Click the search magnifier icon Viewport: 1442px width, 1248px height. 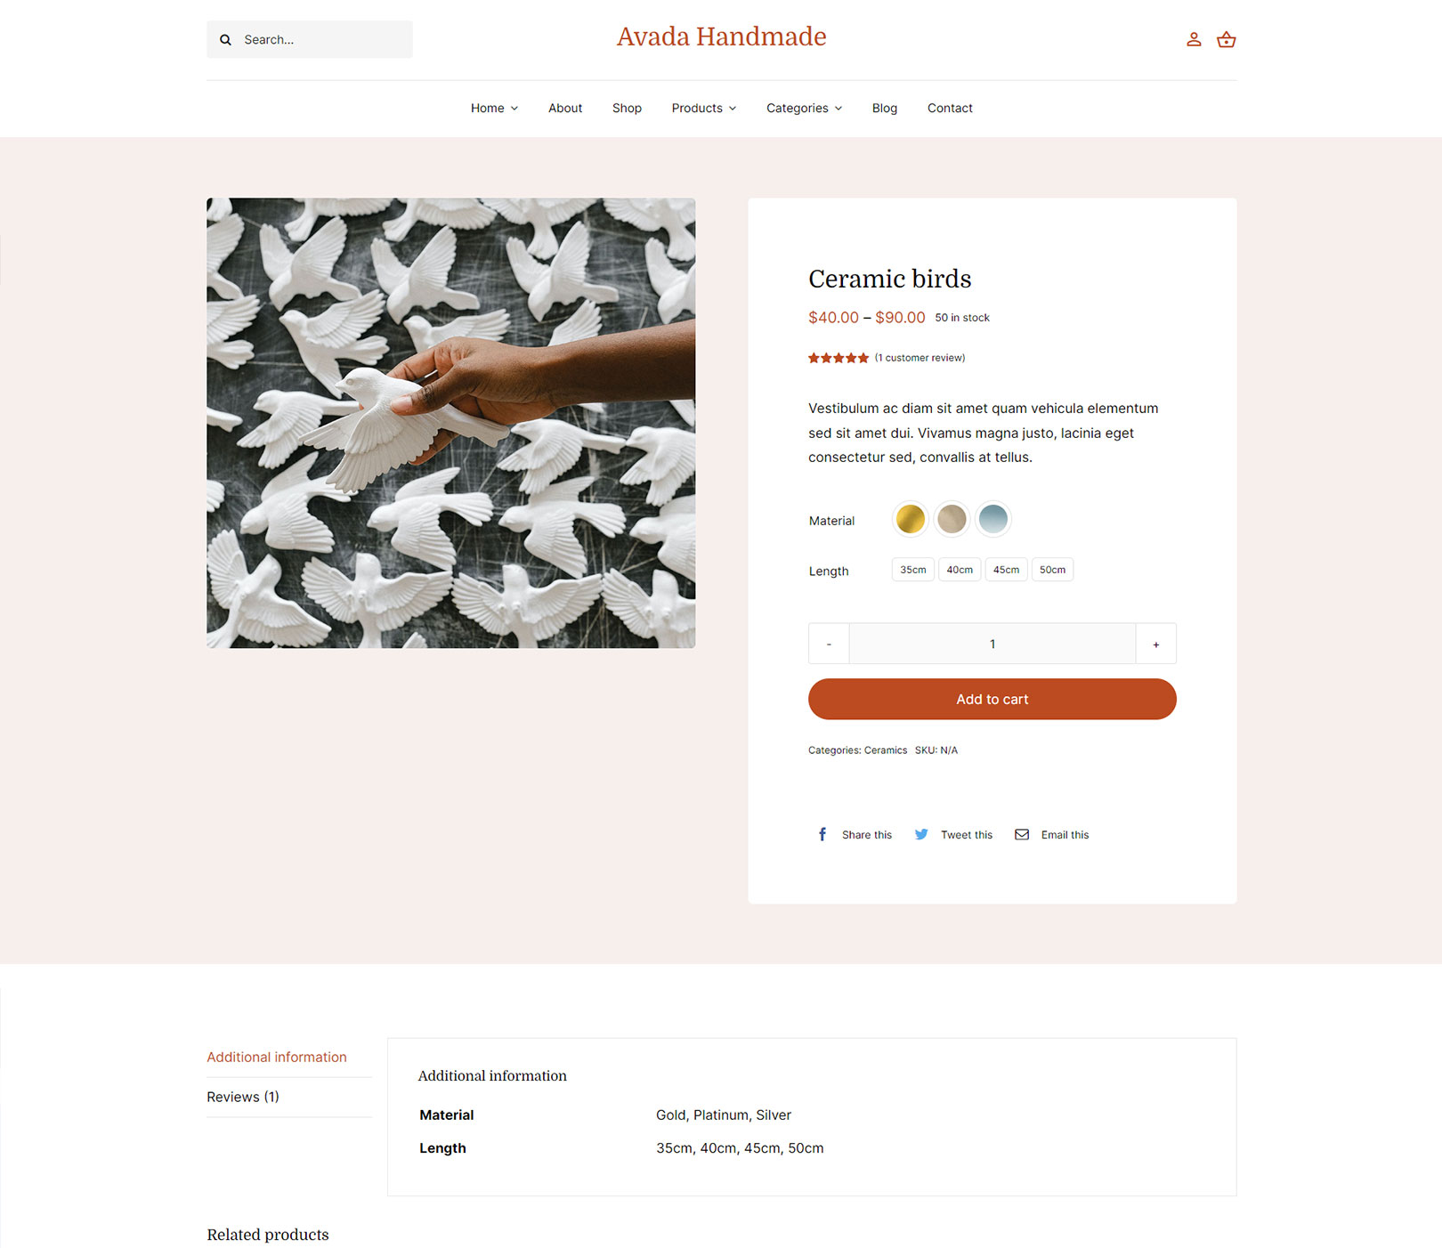click(x=225, y=40)
